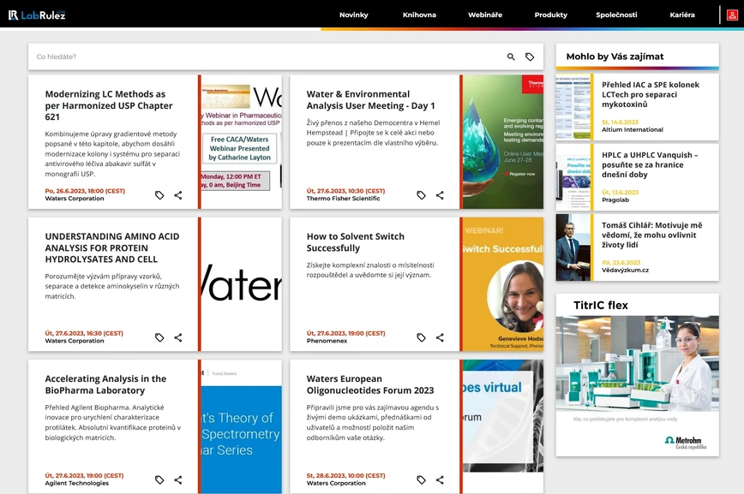Tag the Accelerating Analysis in BioPharma webinar

(159, 479)
